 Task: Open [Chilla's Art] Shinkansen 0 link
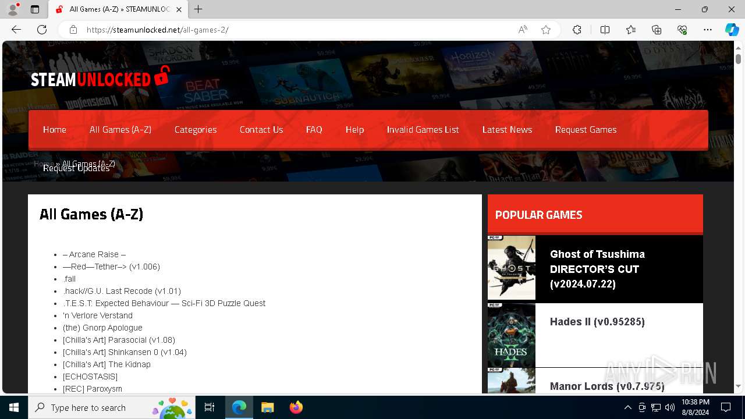click(125, 352)
